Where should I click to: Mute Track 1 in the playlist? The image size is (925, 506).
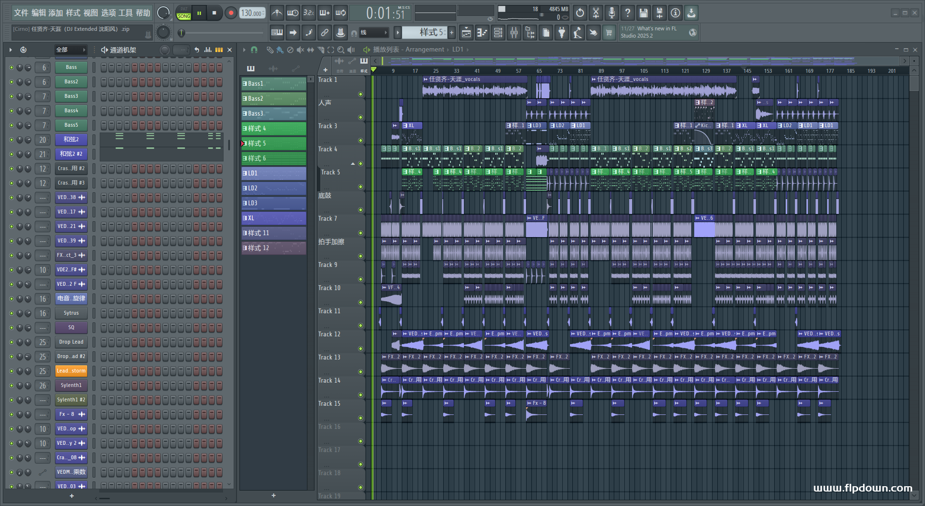[360, 94]
